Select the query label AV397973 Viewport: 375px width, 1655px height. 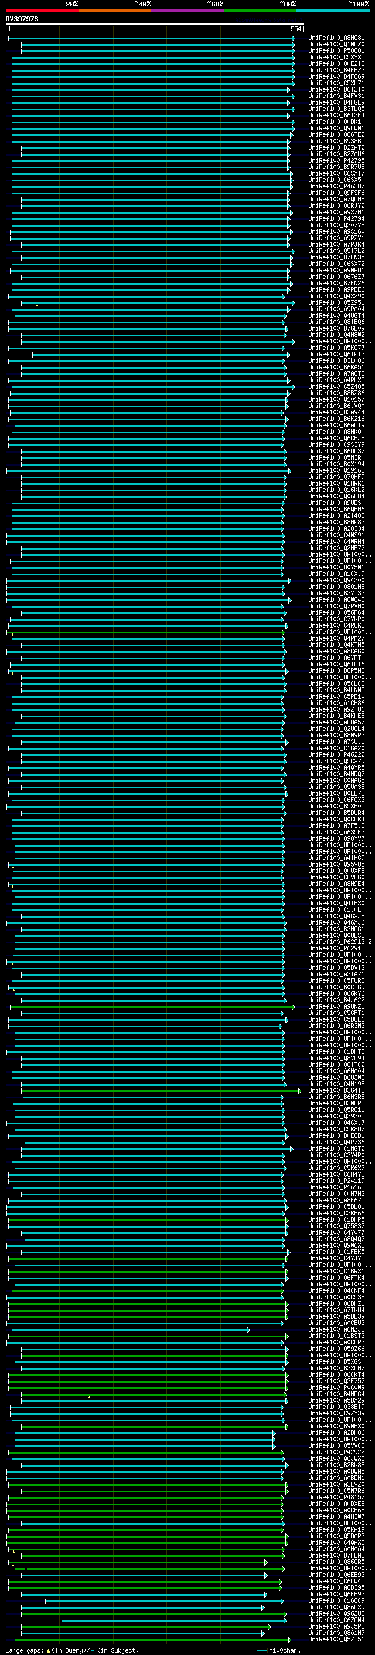tap(22, 19)
